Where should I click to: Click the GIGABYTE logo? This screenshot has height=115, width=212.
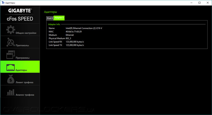click(20, 11)
